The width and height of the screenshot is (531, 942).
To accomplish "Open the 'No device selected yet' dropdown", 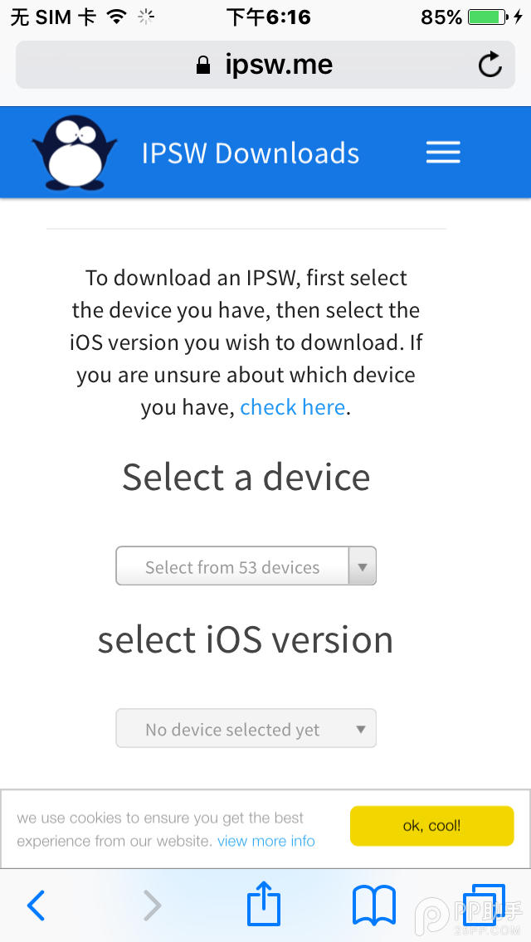I will click(246, 730).
